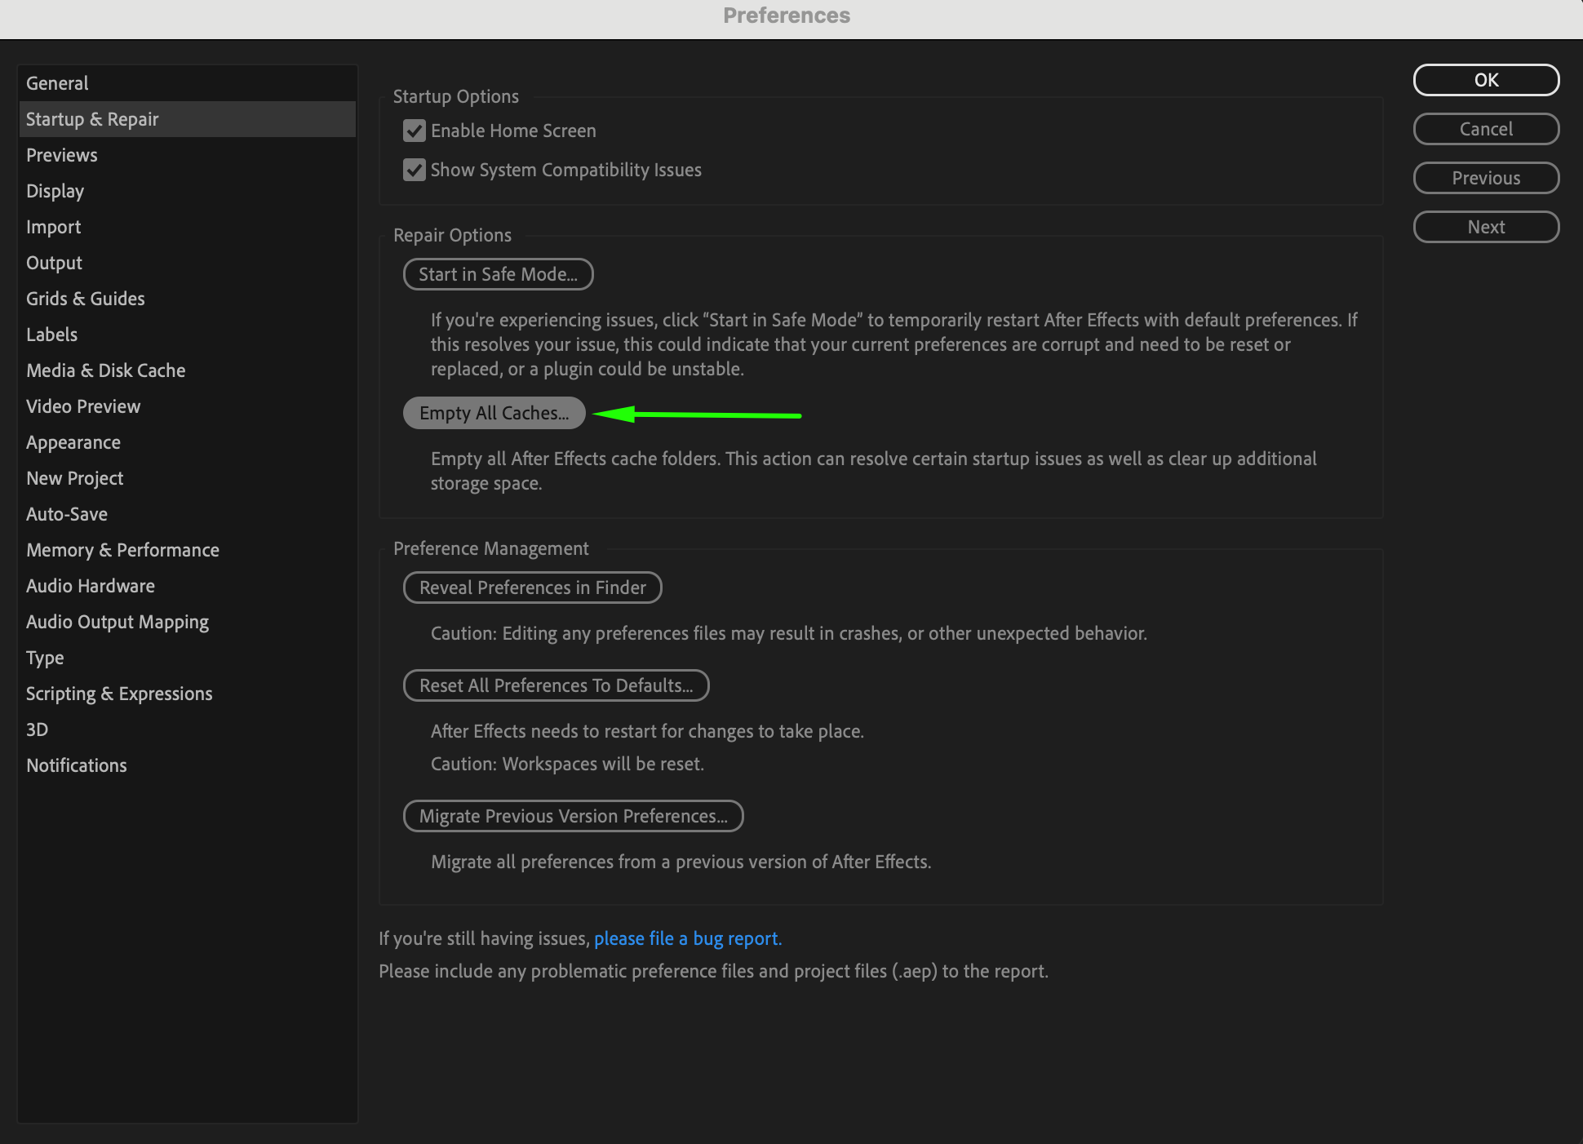Image resolution: width=1583 pixels, height=1144 pixels.
Task: Open Media & Disk Cache preferences
Action: 106,370
